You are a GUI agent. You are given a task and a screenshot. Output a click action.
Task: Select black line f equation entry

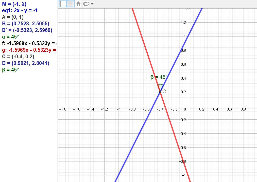29,43
